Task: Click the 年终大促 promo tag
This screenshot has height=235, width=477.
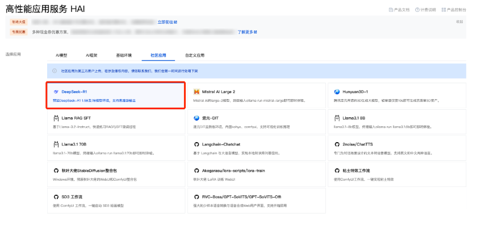Action: coord(19,22)
